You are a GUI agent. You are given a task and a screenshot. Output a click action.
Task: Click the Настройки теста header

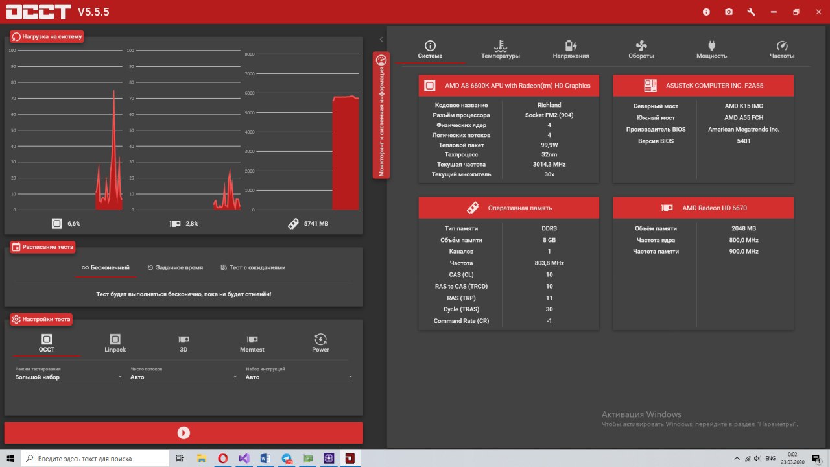pos(41,319)
